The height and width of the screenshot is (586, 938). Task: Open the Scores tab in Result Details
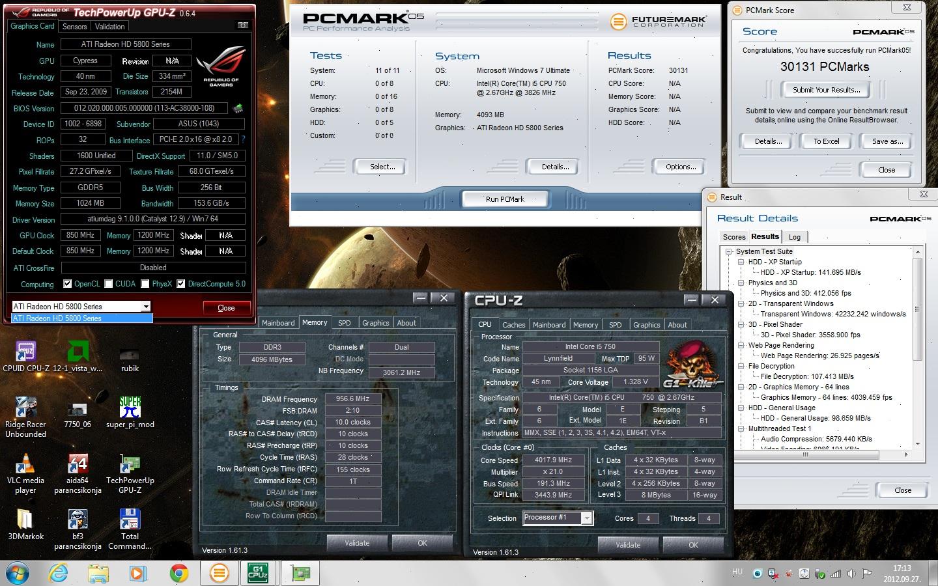(733, 237)
